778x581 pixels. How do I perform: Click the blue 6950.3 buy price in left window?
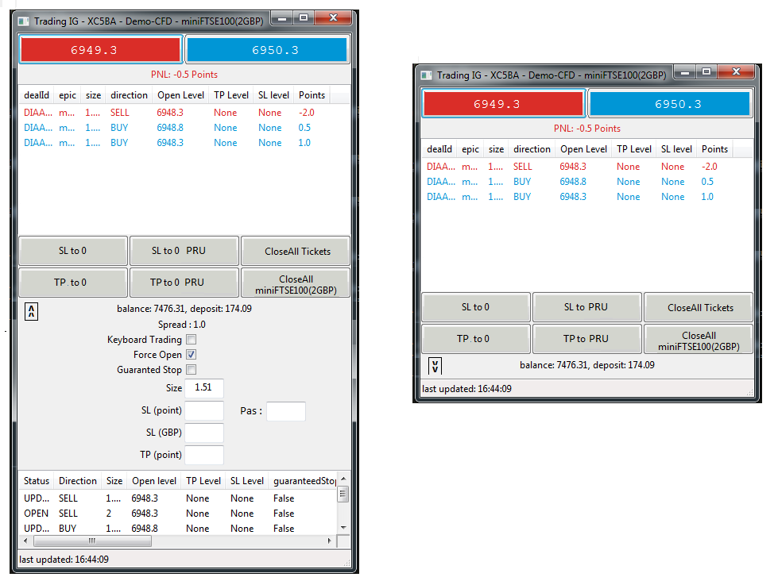[267, 49]
